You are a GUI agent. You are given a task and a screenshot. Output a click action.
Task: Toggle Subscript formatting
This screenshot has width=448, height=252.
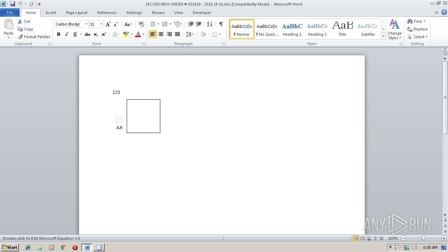click(x=96, y=34)
